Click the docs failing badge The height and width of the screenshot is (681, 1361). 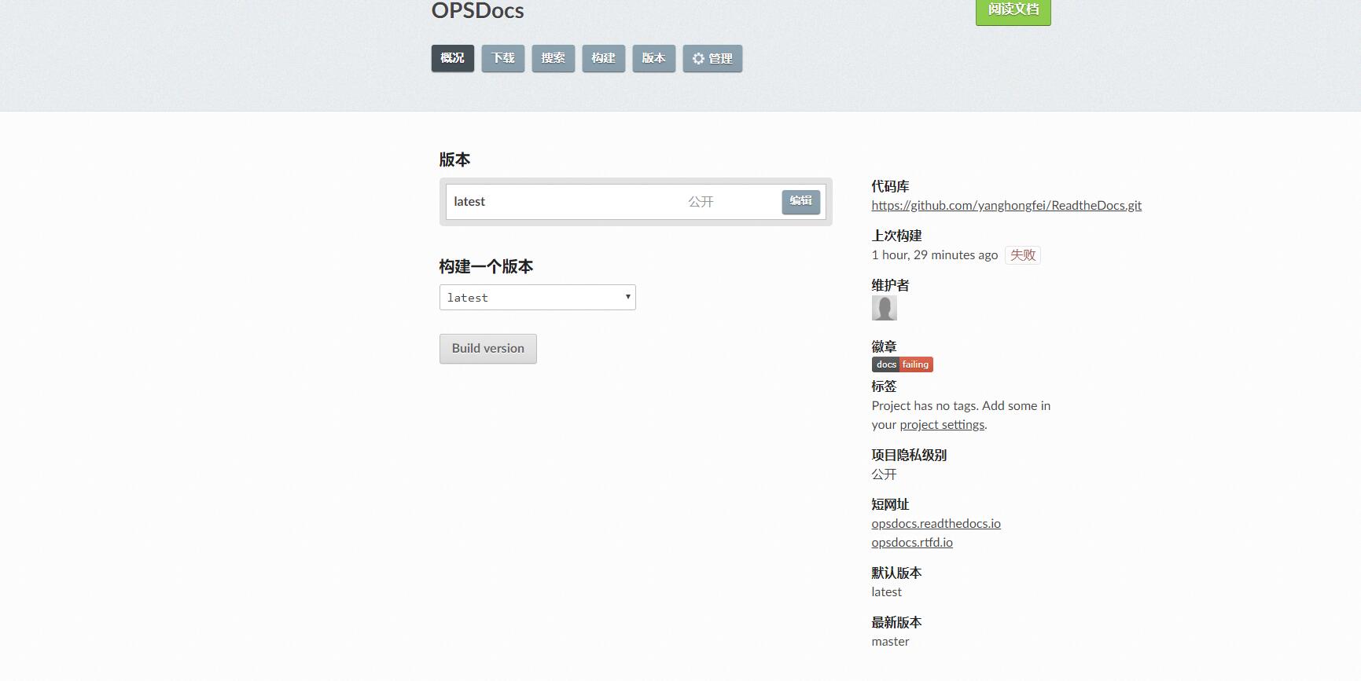point(902,364)
